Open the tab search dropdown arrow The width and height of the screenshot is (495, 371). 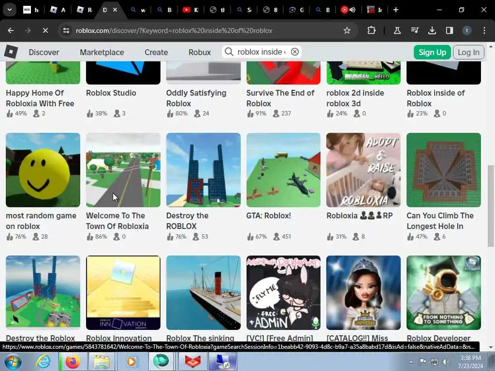click(x=10, y=10)
